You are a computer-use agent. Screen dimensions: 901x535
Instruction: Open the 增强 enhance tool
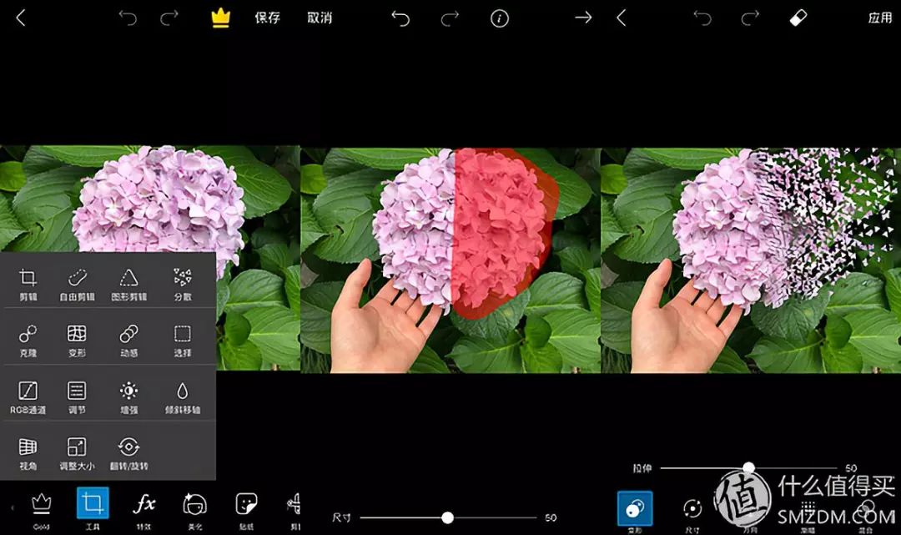pos(128,396)
